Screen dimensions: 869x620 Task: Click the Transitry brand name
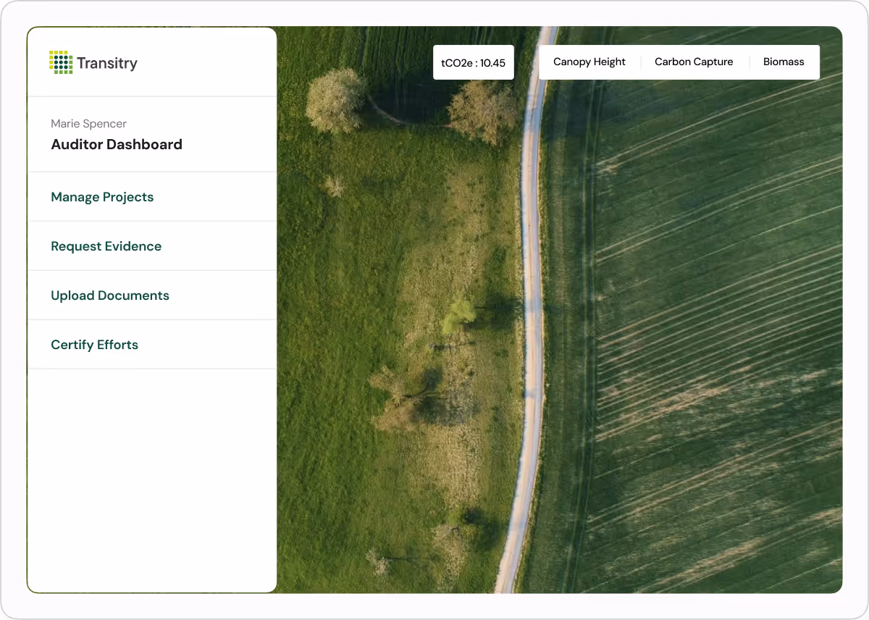pos(106,63)
